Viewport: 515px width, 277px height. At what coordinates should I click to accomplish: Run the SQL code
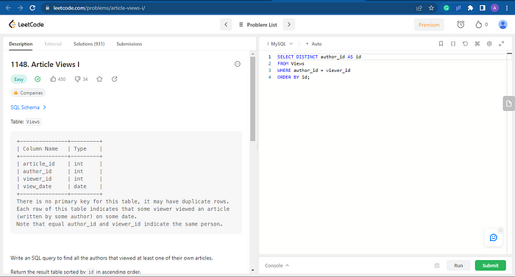pos(458,265)
